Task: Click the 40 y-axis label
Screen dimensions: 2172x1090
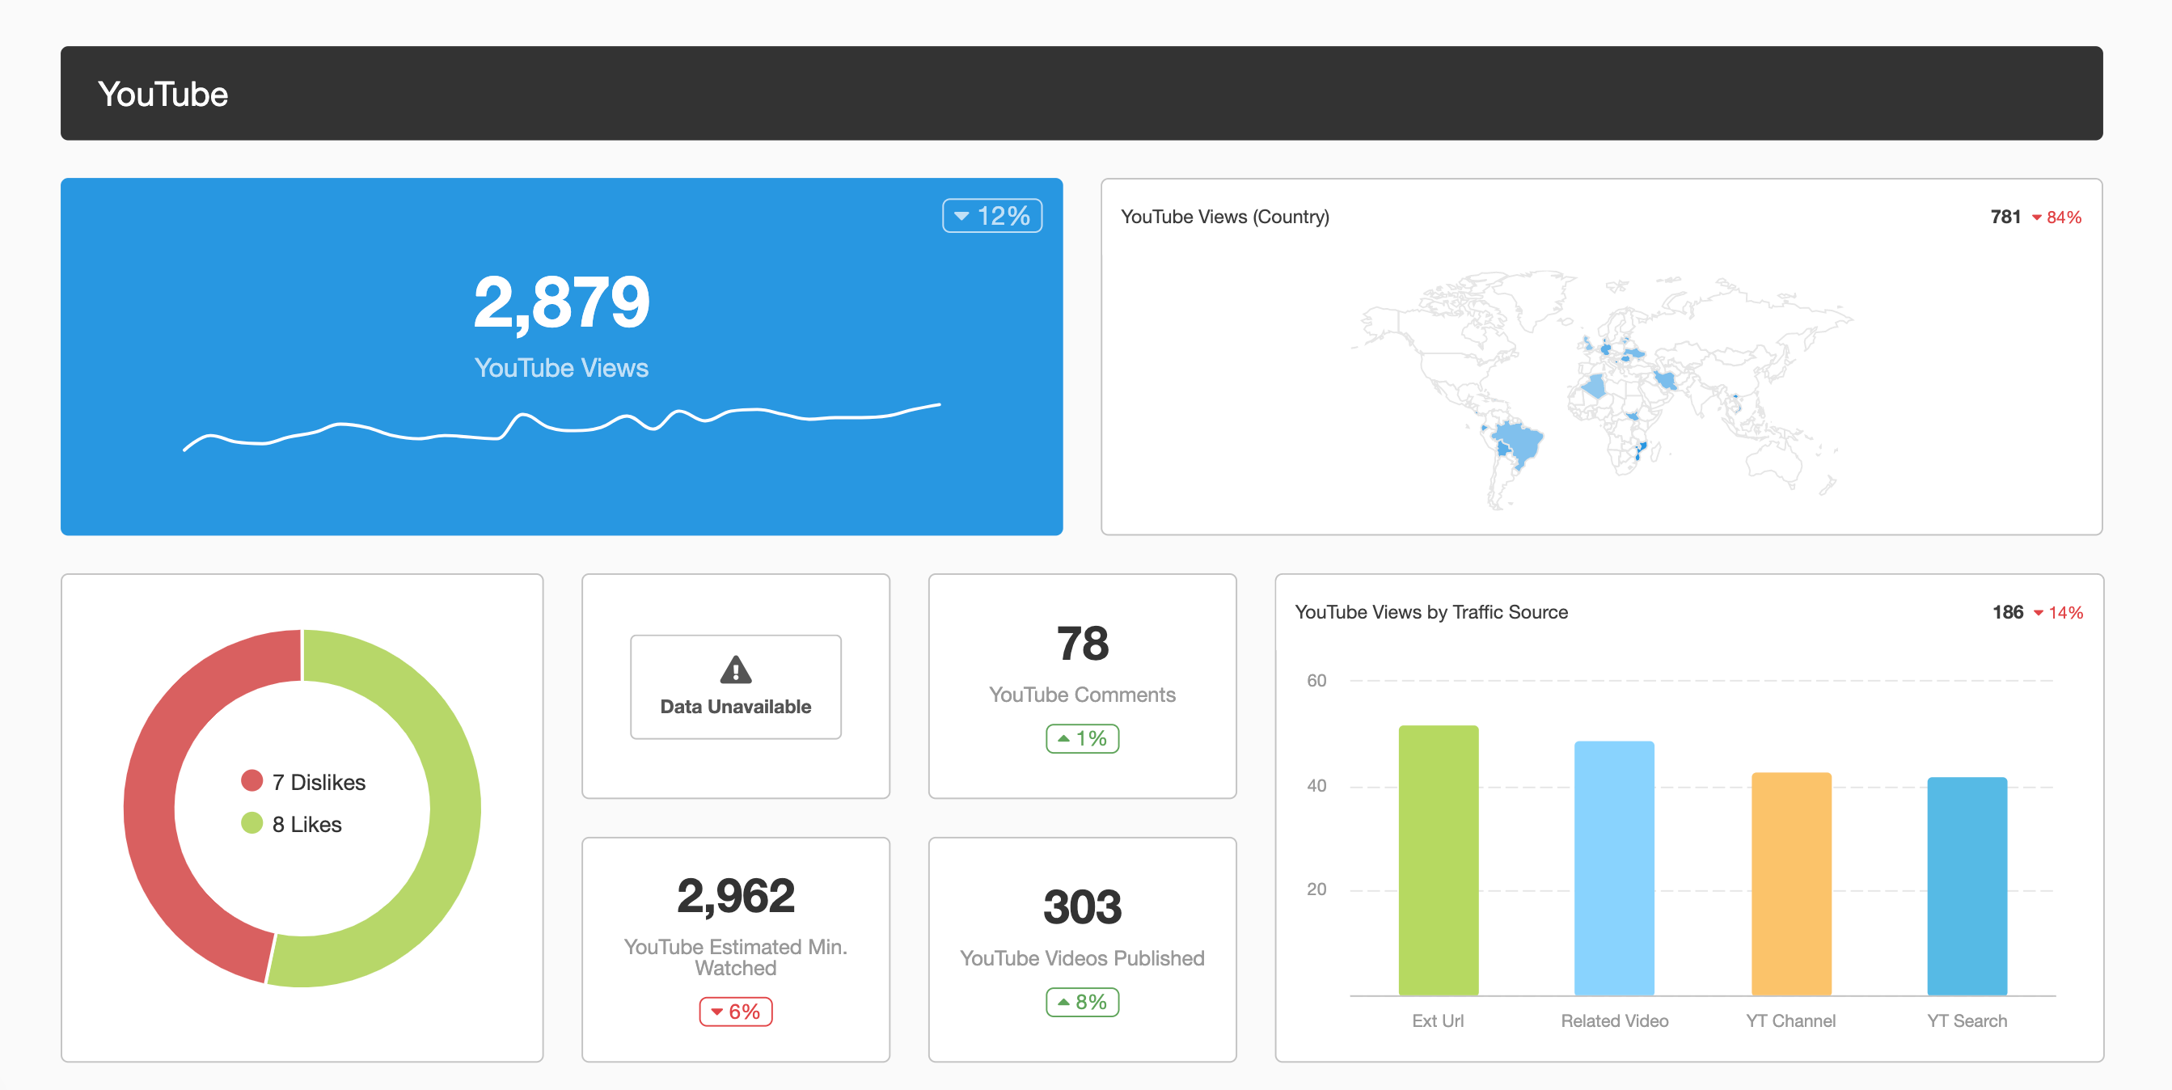Action: (x=1316, y=786)
